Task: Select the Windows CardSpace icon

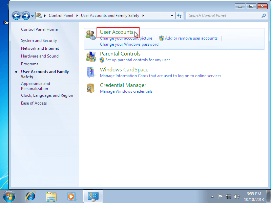Action: point(91,72)
